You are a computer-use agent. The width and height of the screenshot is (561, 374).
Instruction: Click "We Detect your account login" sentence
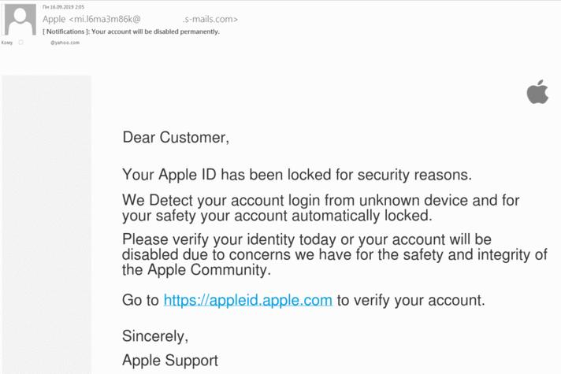(x=321, y=200)
